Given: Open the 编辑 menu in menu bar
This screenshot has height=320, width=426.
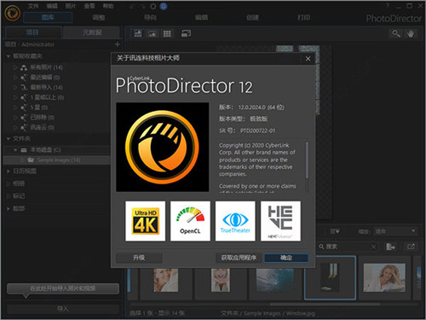Looking at the screenshot, I should [52, 6].
